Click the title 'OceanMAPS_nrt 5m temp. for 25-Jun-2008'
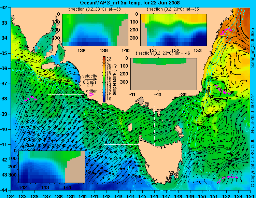 coord(130,3)
